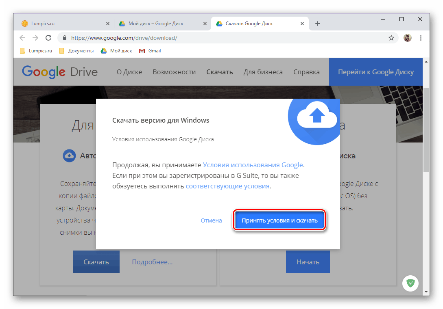
Task: Open a new browser tab
Action: click(x=318, y=24)
